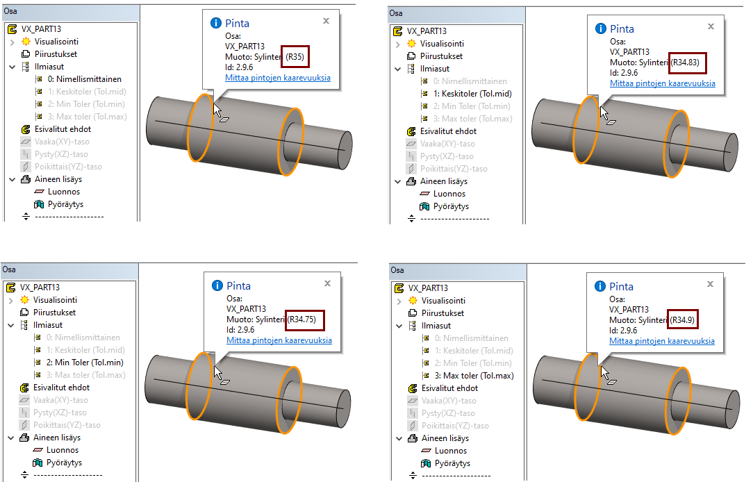Select greyed 0: Nimellismittainen in the R34.83 panel
753x482 pixels.
coord(470,81)
